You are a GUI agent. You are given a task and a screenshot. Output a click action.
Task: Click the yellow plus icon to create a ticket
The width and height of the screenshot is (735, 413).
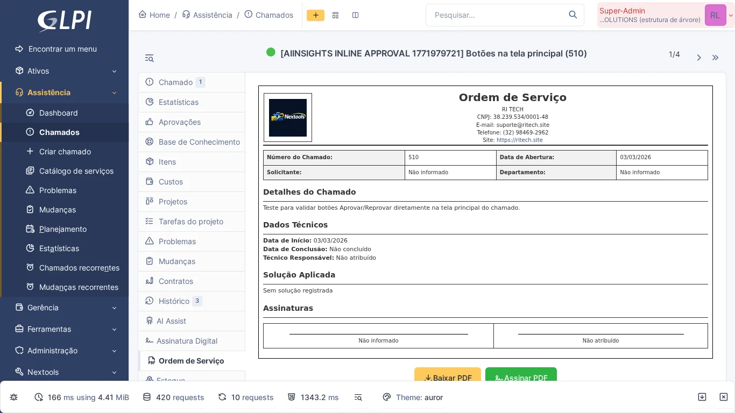316,15
